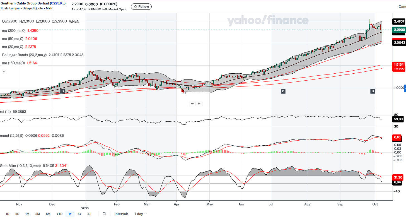Screen dimensions: 406x219
Task: Click the red 1.5164 moving average tag
Action: point(399,64)
